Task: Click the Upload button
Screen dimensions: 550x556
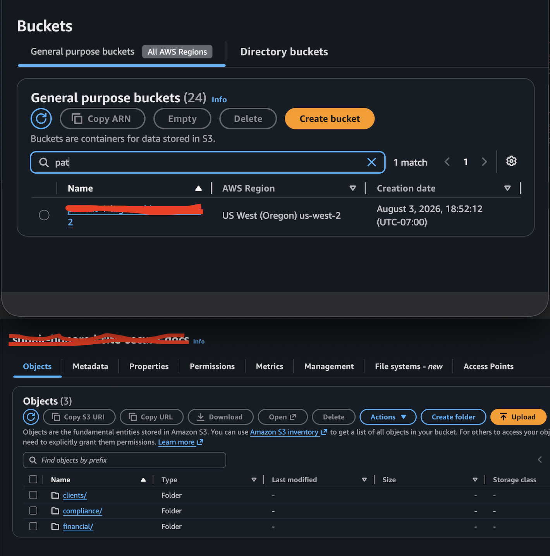Action: click(518, 417)
